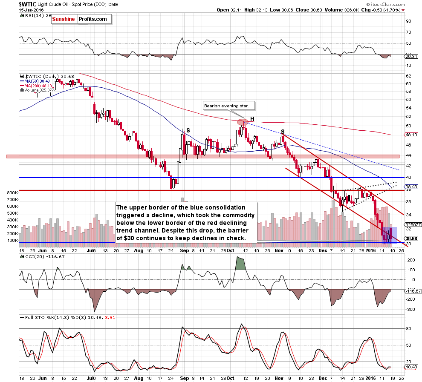The width and height of the screenshot is (422, 382).
Task: Click the Close 30.68 header value
Action: tap(309, 10)
